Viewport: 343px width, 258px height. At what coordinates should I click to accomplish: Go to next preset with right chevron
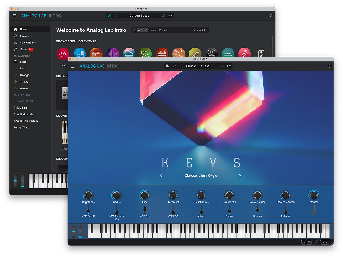[240, 176]
